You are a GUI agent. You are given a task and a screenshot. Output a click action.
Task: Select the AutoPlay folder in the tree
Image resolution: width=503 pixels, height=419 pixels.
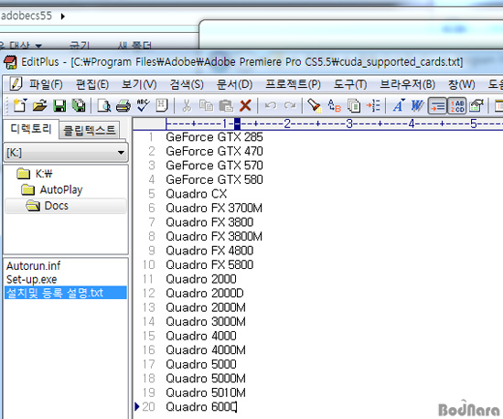52,189
